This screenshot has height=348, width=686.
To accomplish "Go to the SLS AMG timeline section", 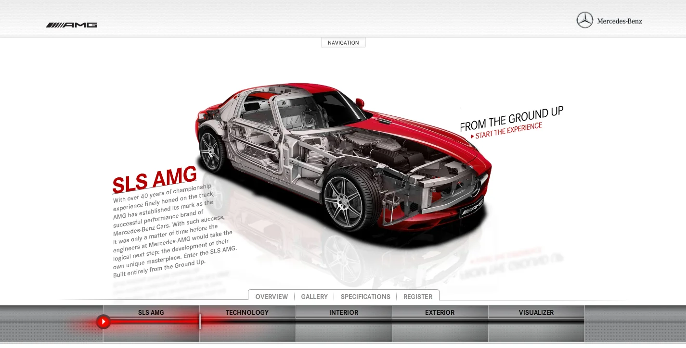I will (151, 312).
